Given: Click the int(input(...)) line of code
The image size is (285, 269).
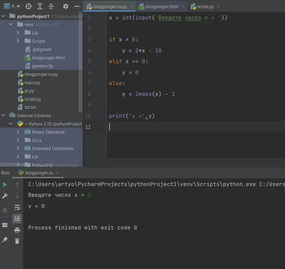Looking at the screenshot, I should tap(168, 18).
